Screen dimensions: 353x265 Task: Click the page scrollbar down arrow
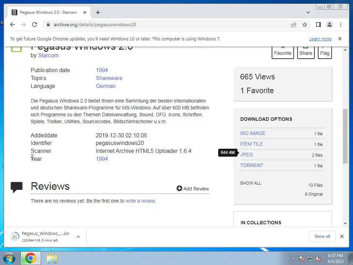[345, 224]
